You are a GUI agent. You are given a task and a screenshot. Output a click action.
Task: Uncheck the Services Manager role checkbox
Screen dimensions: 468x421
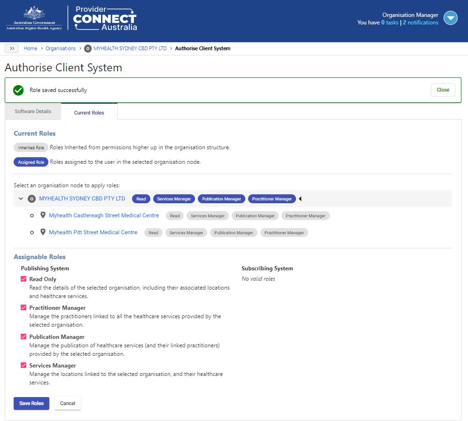tap(23, 365)
